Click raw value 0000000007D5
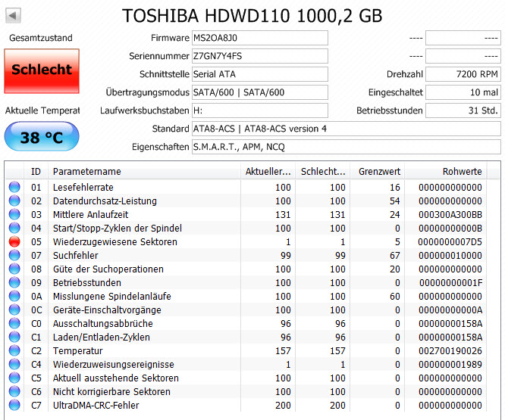Image resolution: width=505 pixels, height=420 pixels. coord(450,241)
